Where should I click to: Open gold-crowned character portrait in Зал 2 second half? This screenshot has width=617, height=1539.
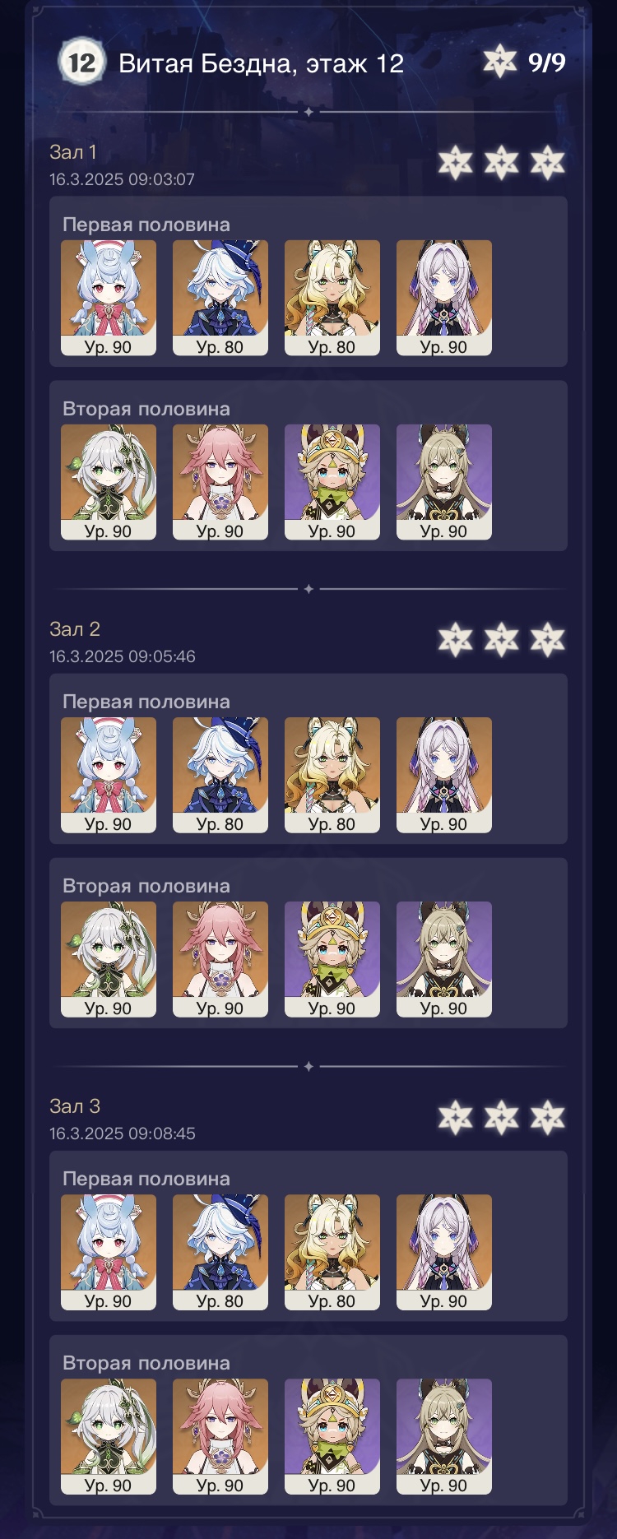coord(332,959)
